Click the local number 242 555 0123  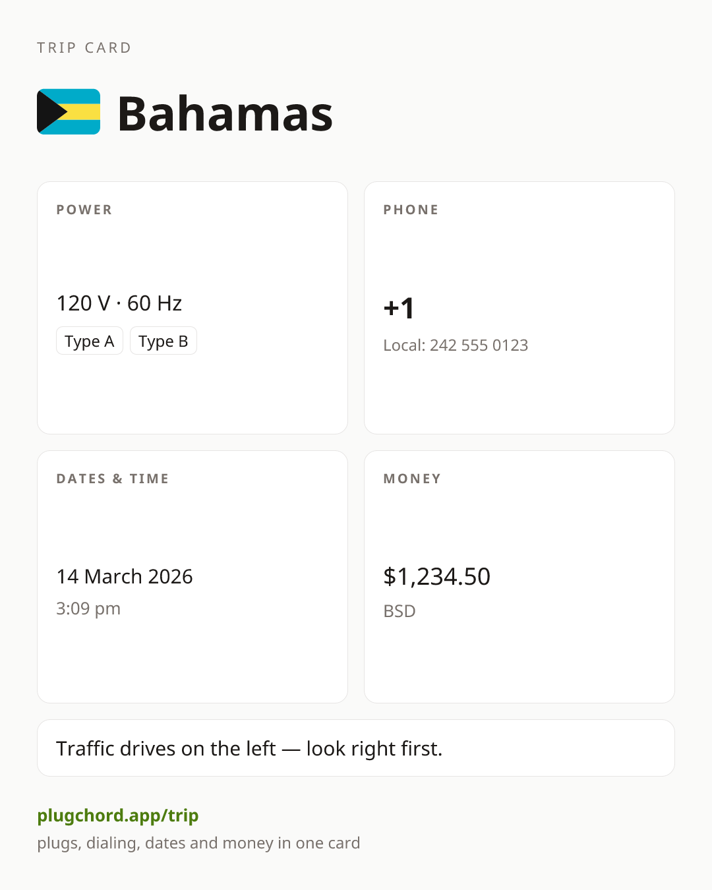coord(479,345)
